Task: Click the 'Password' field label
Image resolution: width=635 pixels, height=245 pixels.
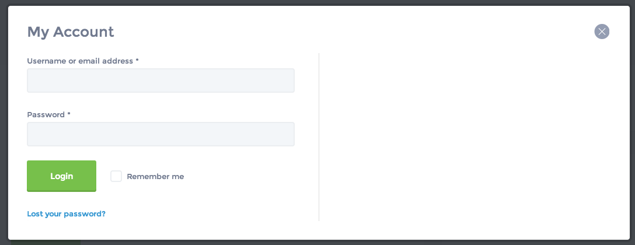Action: (x=46, y=115)
